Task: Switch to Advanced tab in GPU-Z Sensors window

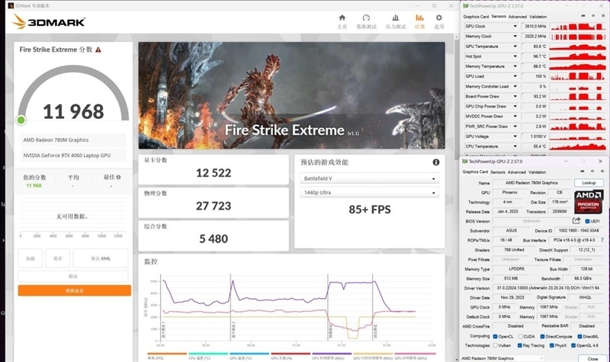Action: click(x=517, y=16)
